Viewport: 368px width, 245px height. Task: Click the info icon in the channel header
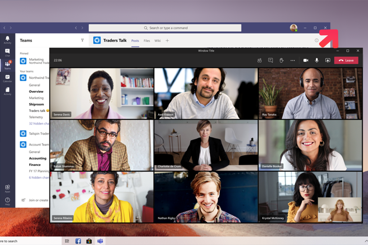coord(316,40)
